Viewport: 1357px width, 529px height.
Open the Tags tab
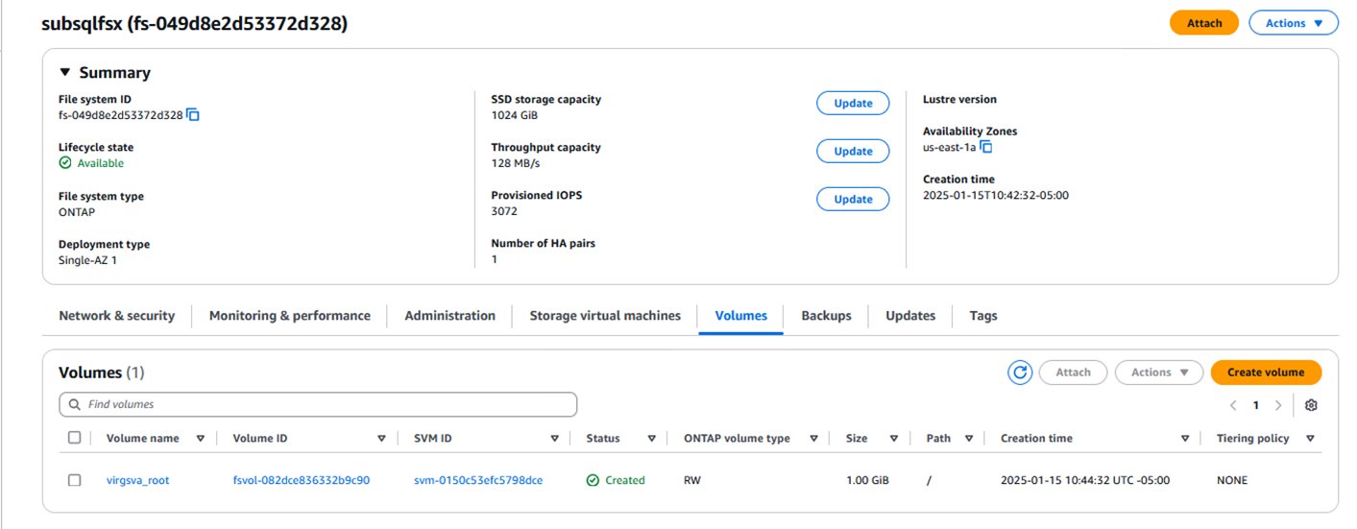(x=983, y=316)
